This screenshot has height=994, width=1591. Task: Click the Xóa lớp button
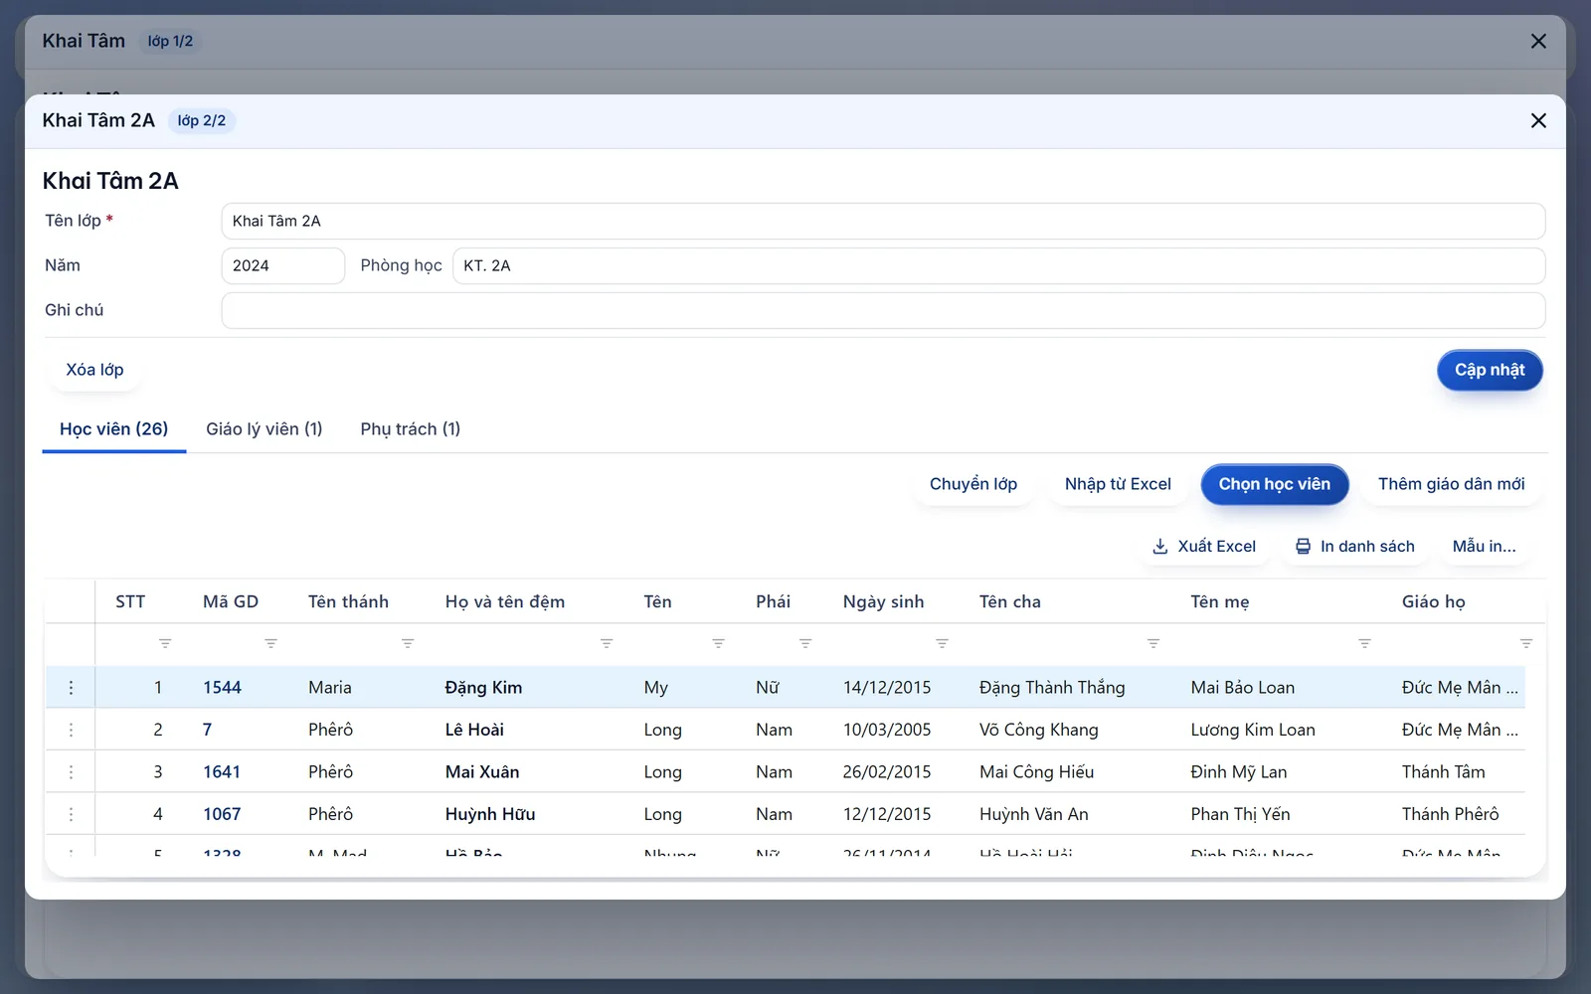[94, 370]
